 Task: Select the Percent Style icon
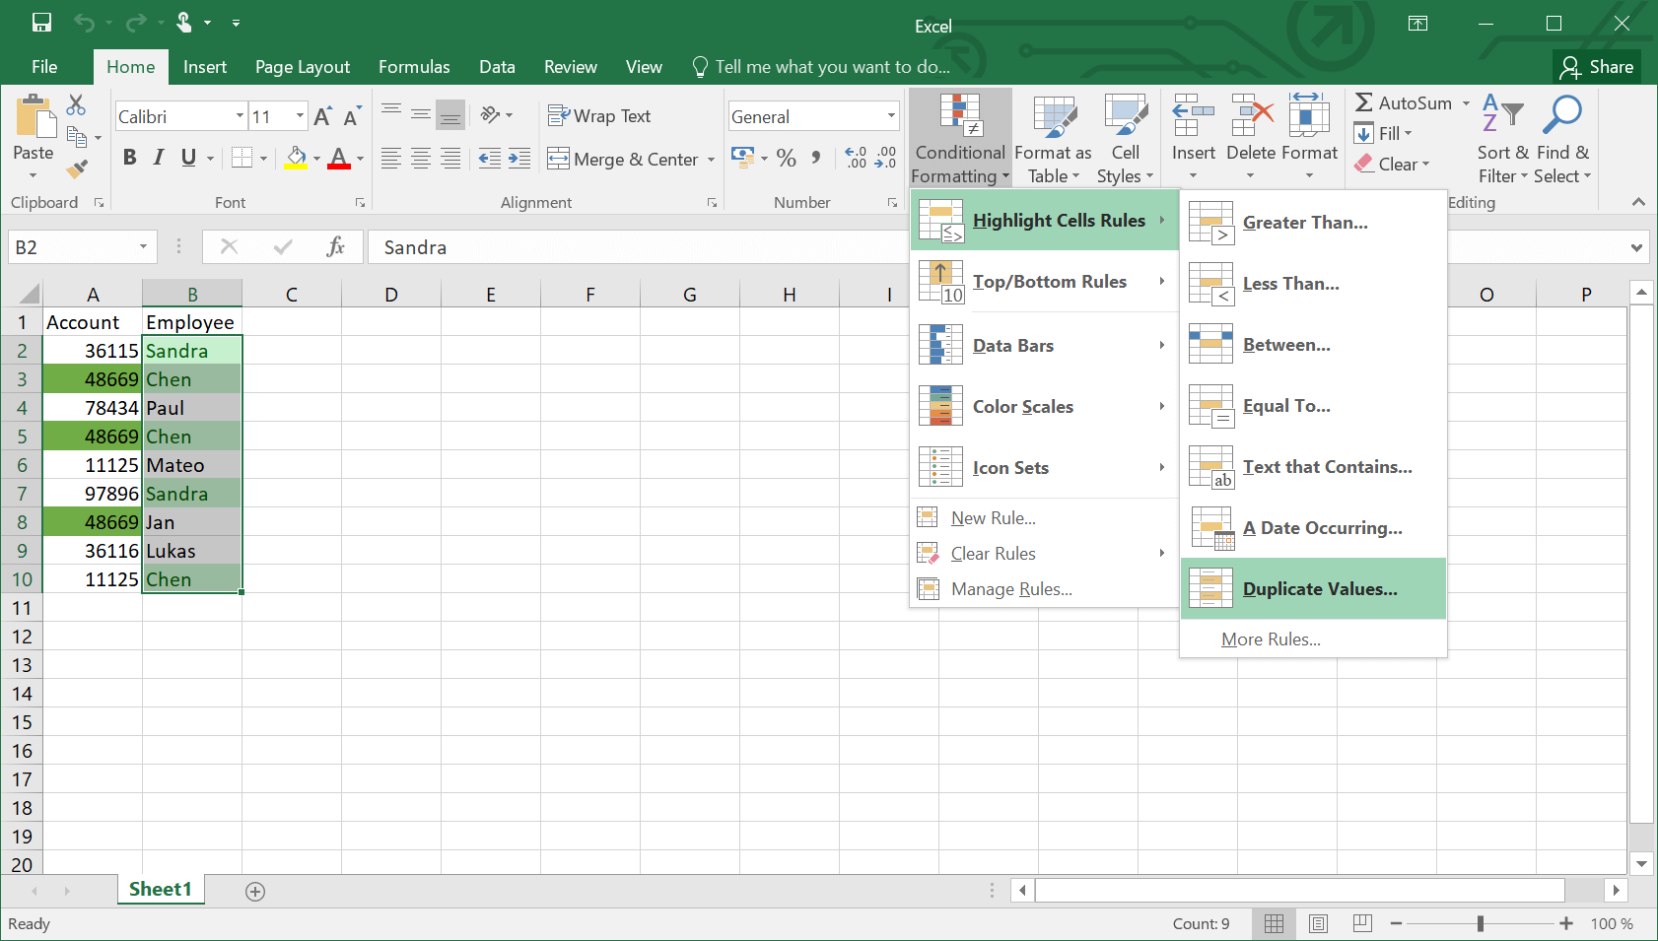(786, 158)
